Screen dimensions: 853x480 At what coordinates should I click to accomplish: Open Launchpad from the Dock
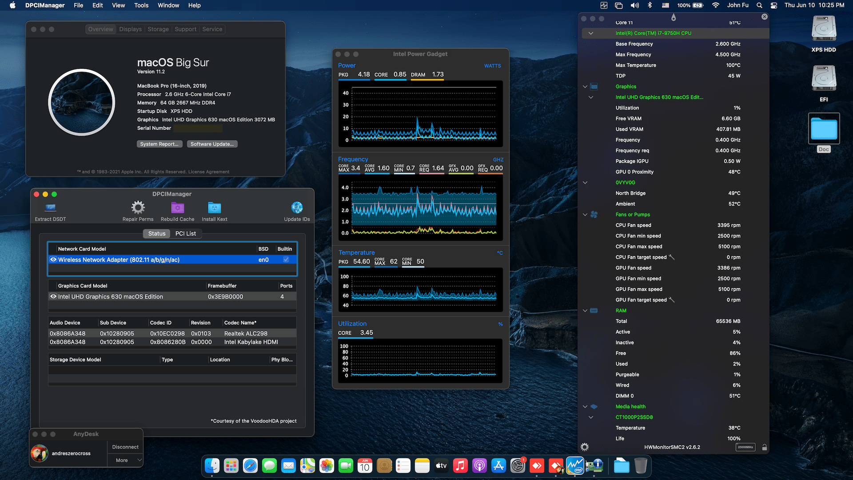coord(231,466)
